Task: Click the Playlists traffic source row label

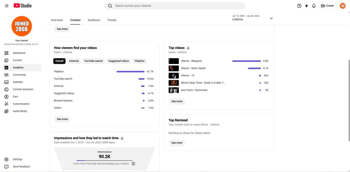Action: click(59, 72)
